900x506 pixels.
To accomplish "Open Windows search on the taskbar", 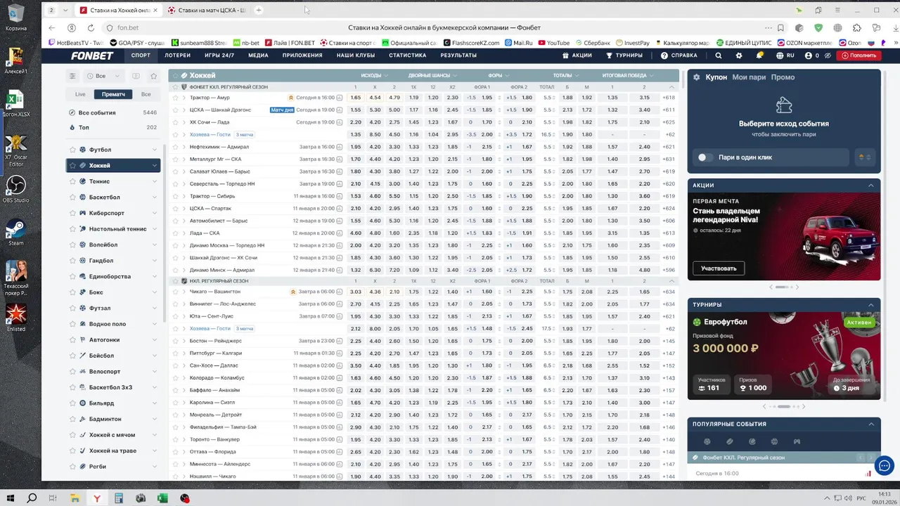I will tap(32, 498).
